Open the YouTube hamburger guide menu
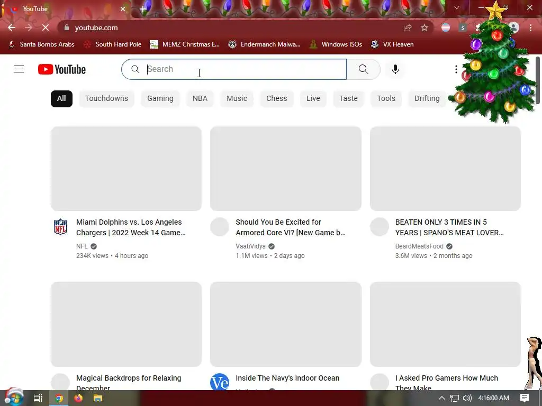The image size is (542, 406). 19,69
